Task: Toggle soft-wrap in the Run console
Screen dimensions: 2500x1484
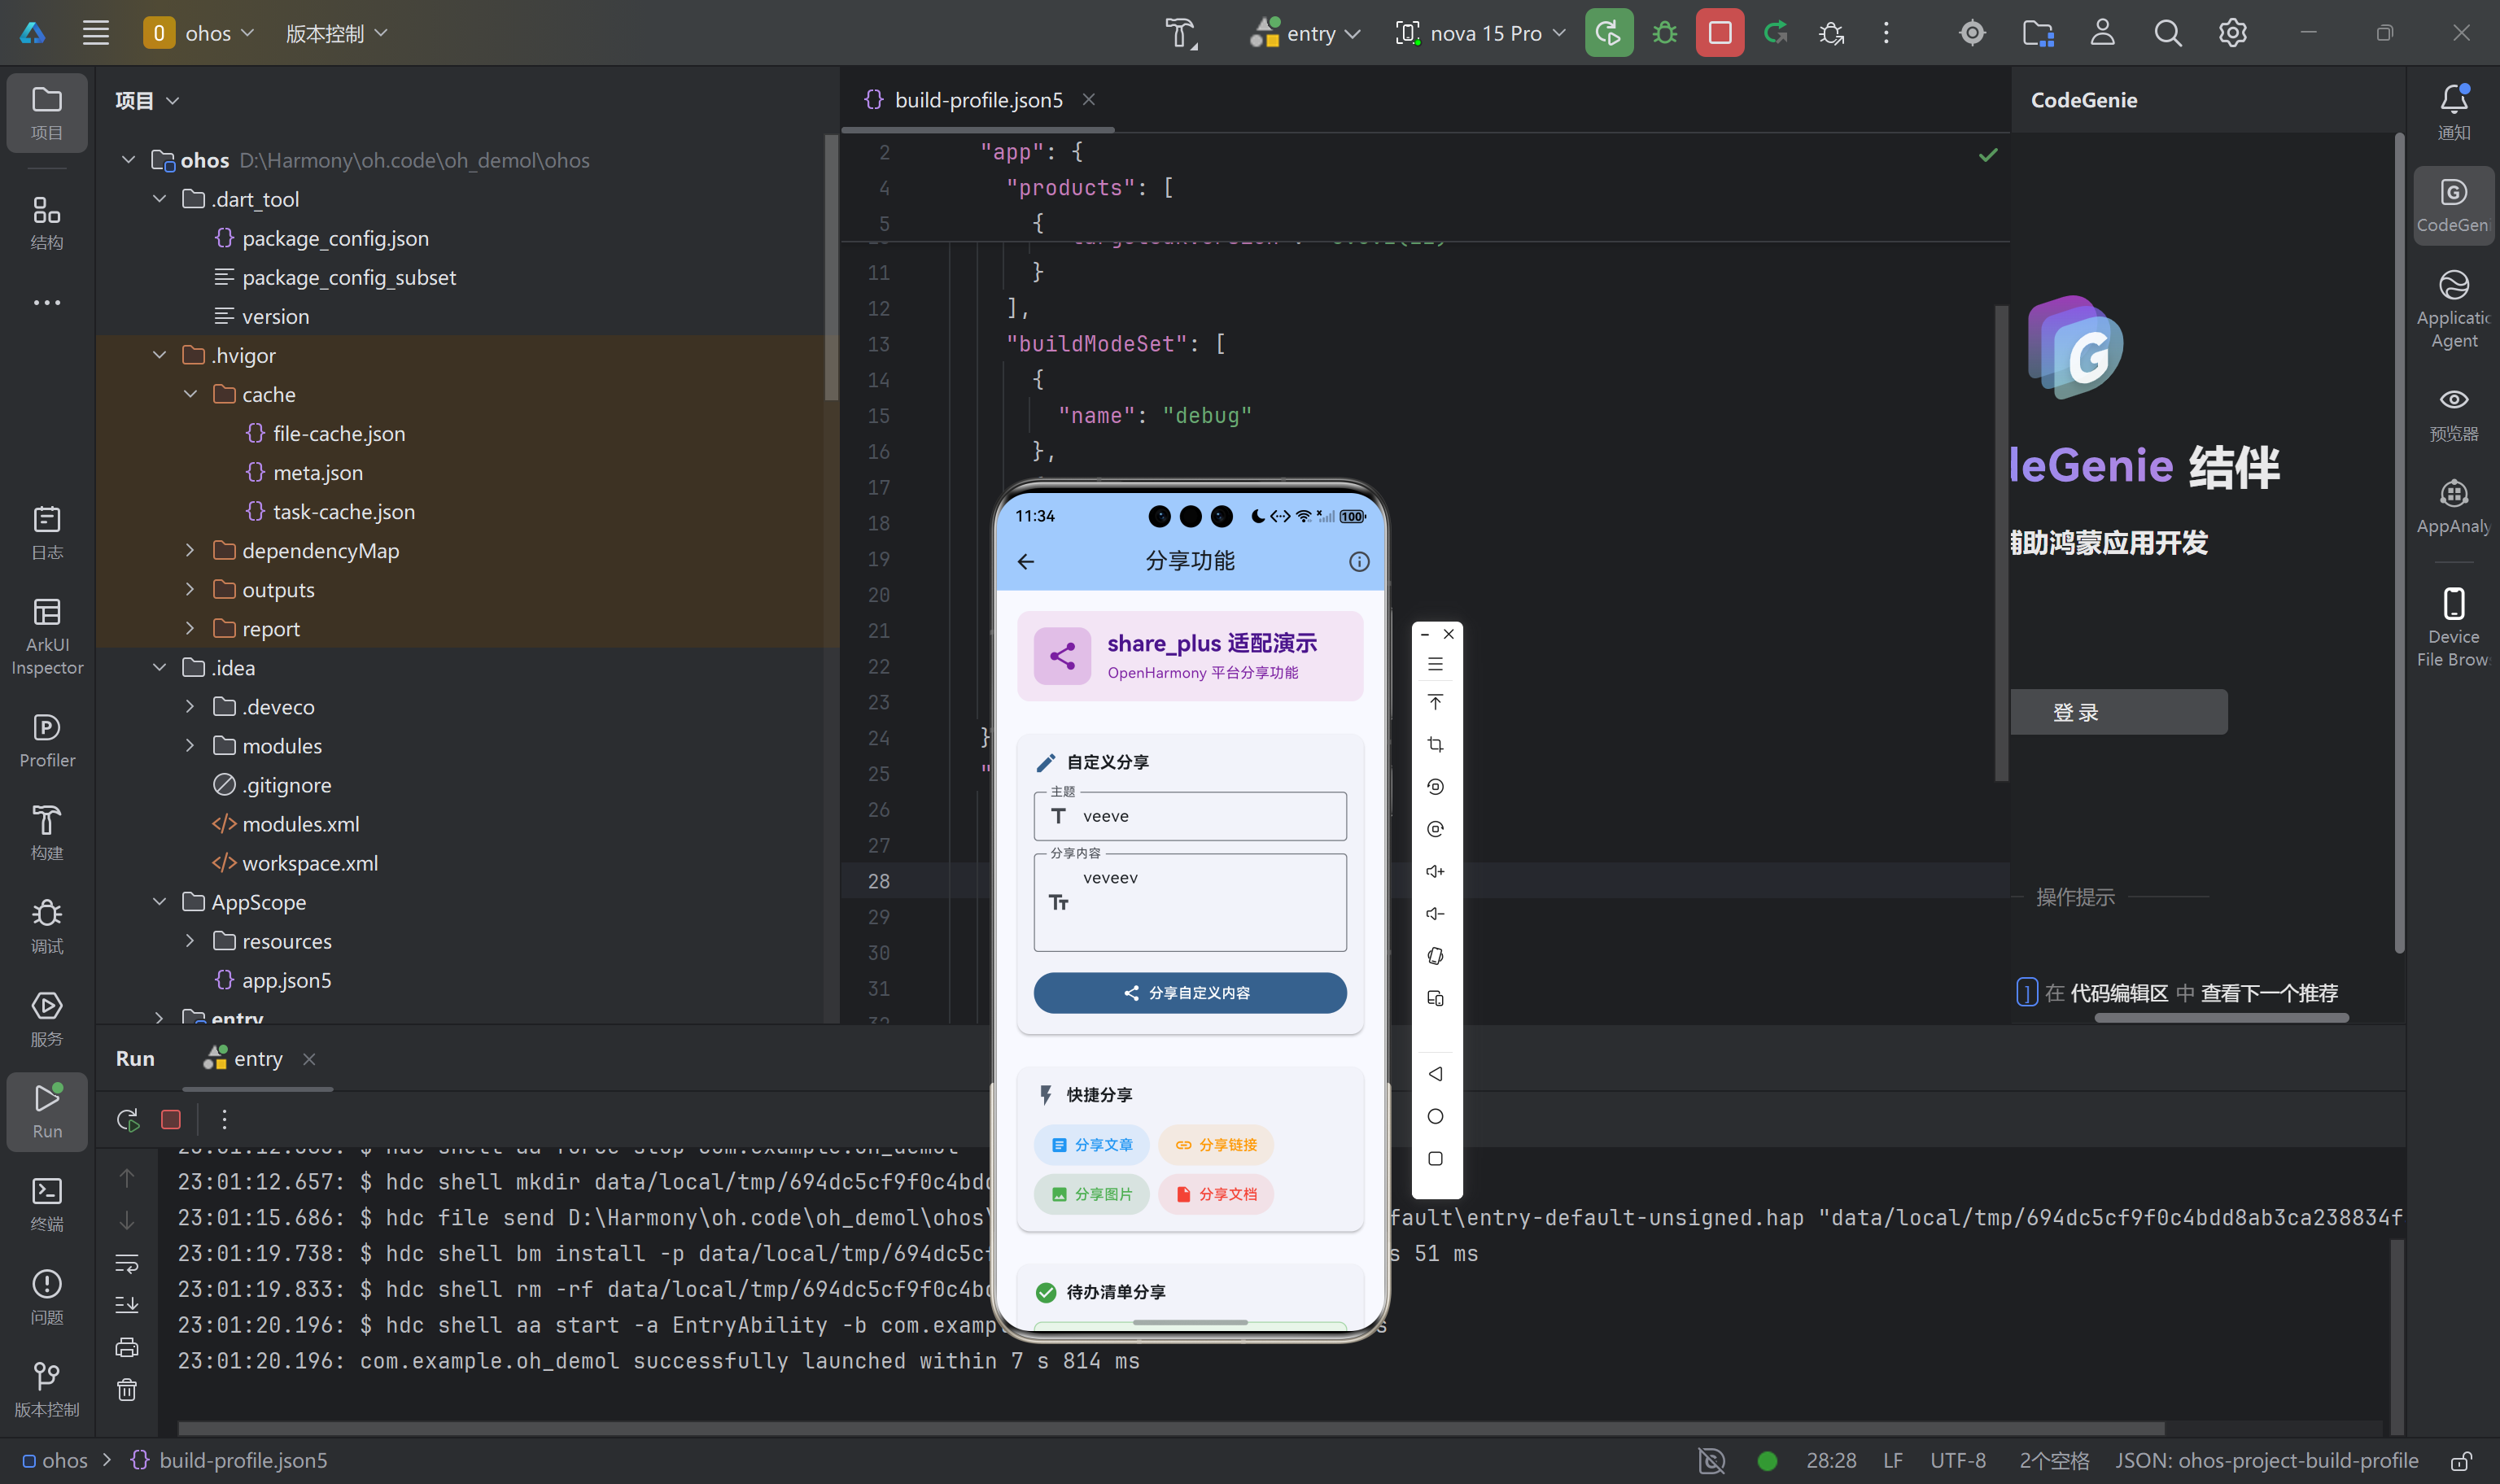Action: [127, 1263]
